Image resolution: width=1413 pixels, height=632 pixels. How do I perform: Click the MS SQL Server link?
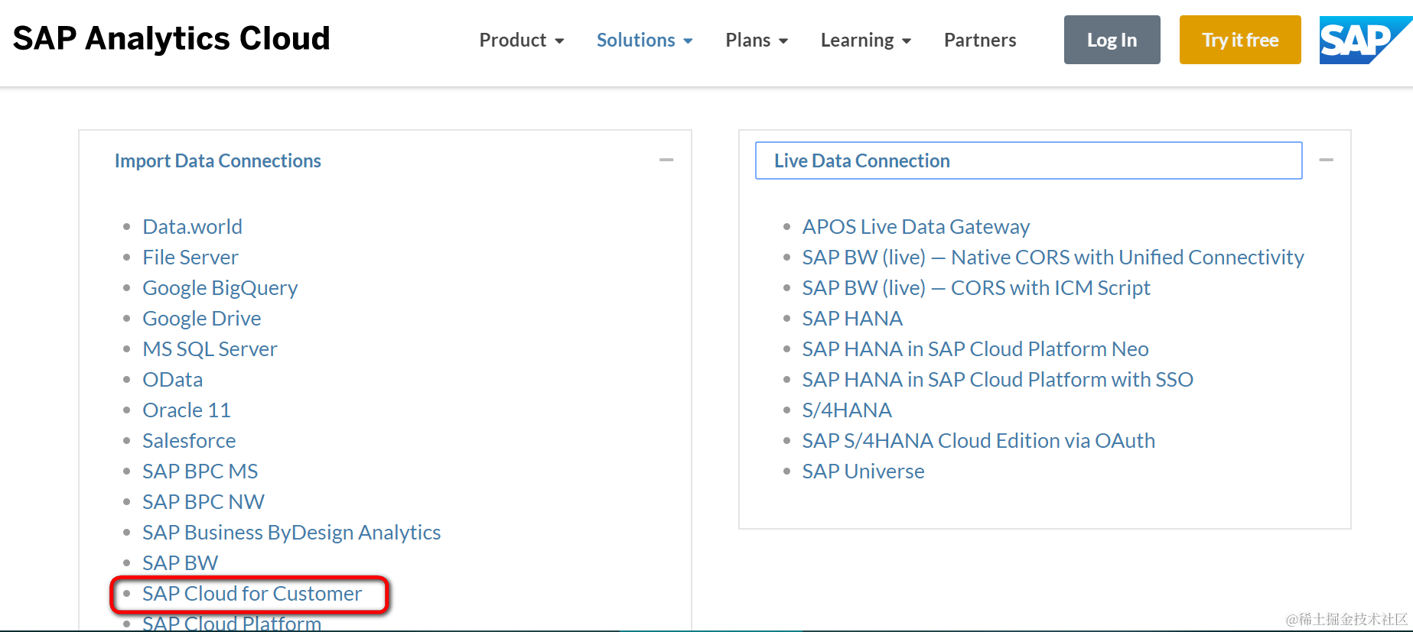click(210, 349)
